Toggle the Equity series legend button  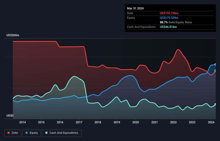[x=32, y=133]
